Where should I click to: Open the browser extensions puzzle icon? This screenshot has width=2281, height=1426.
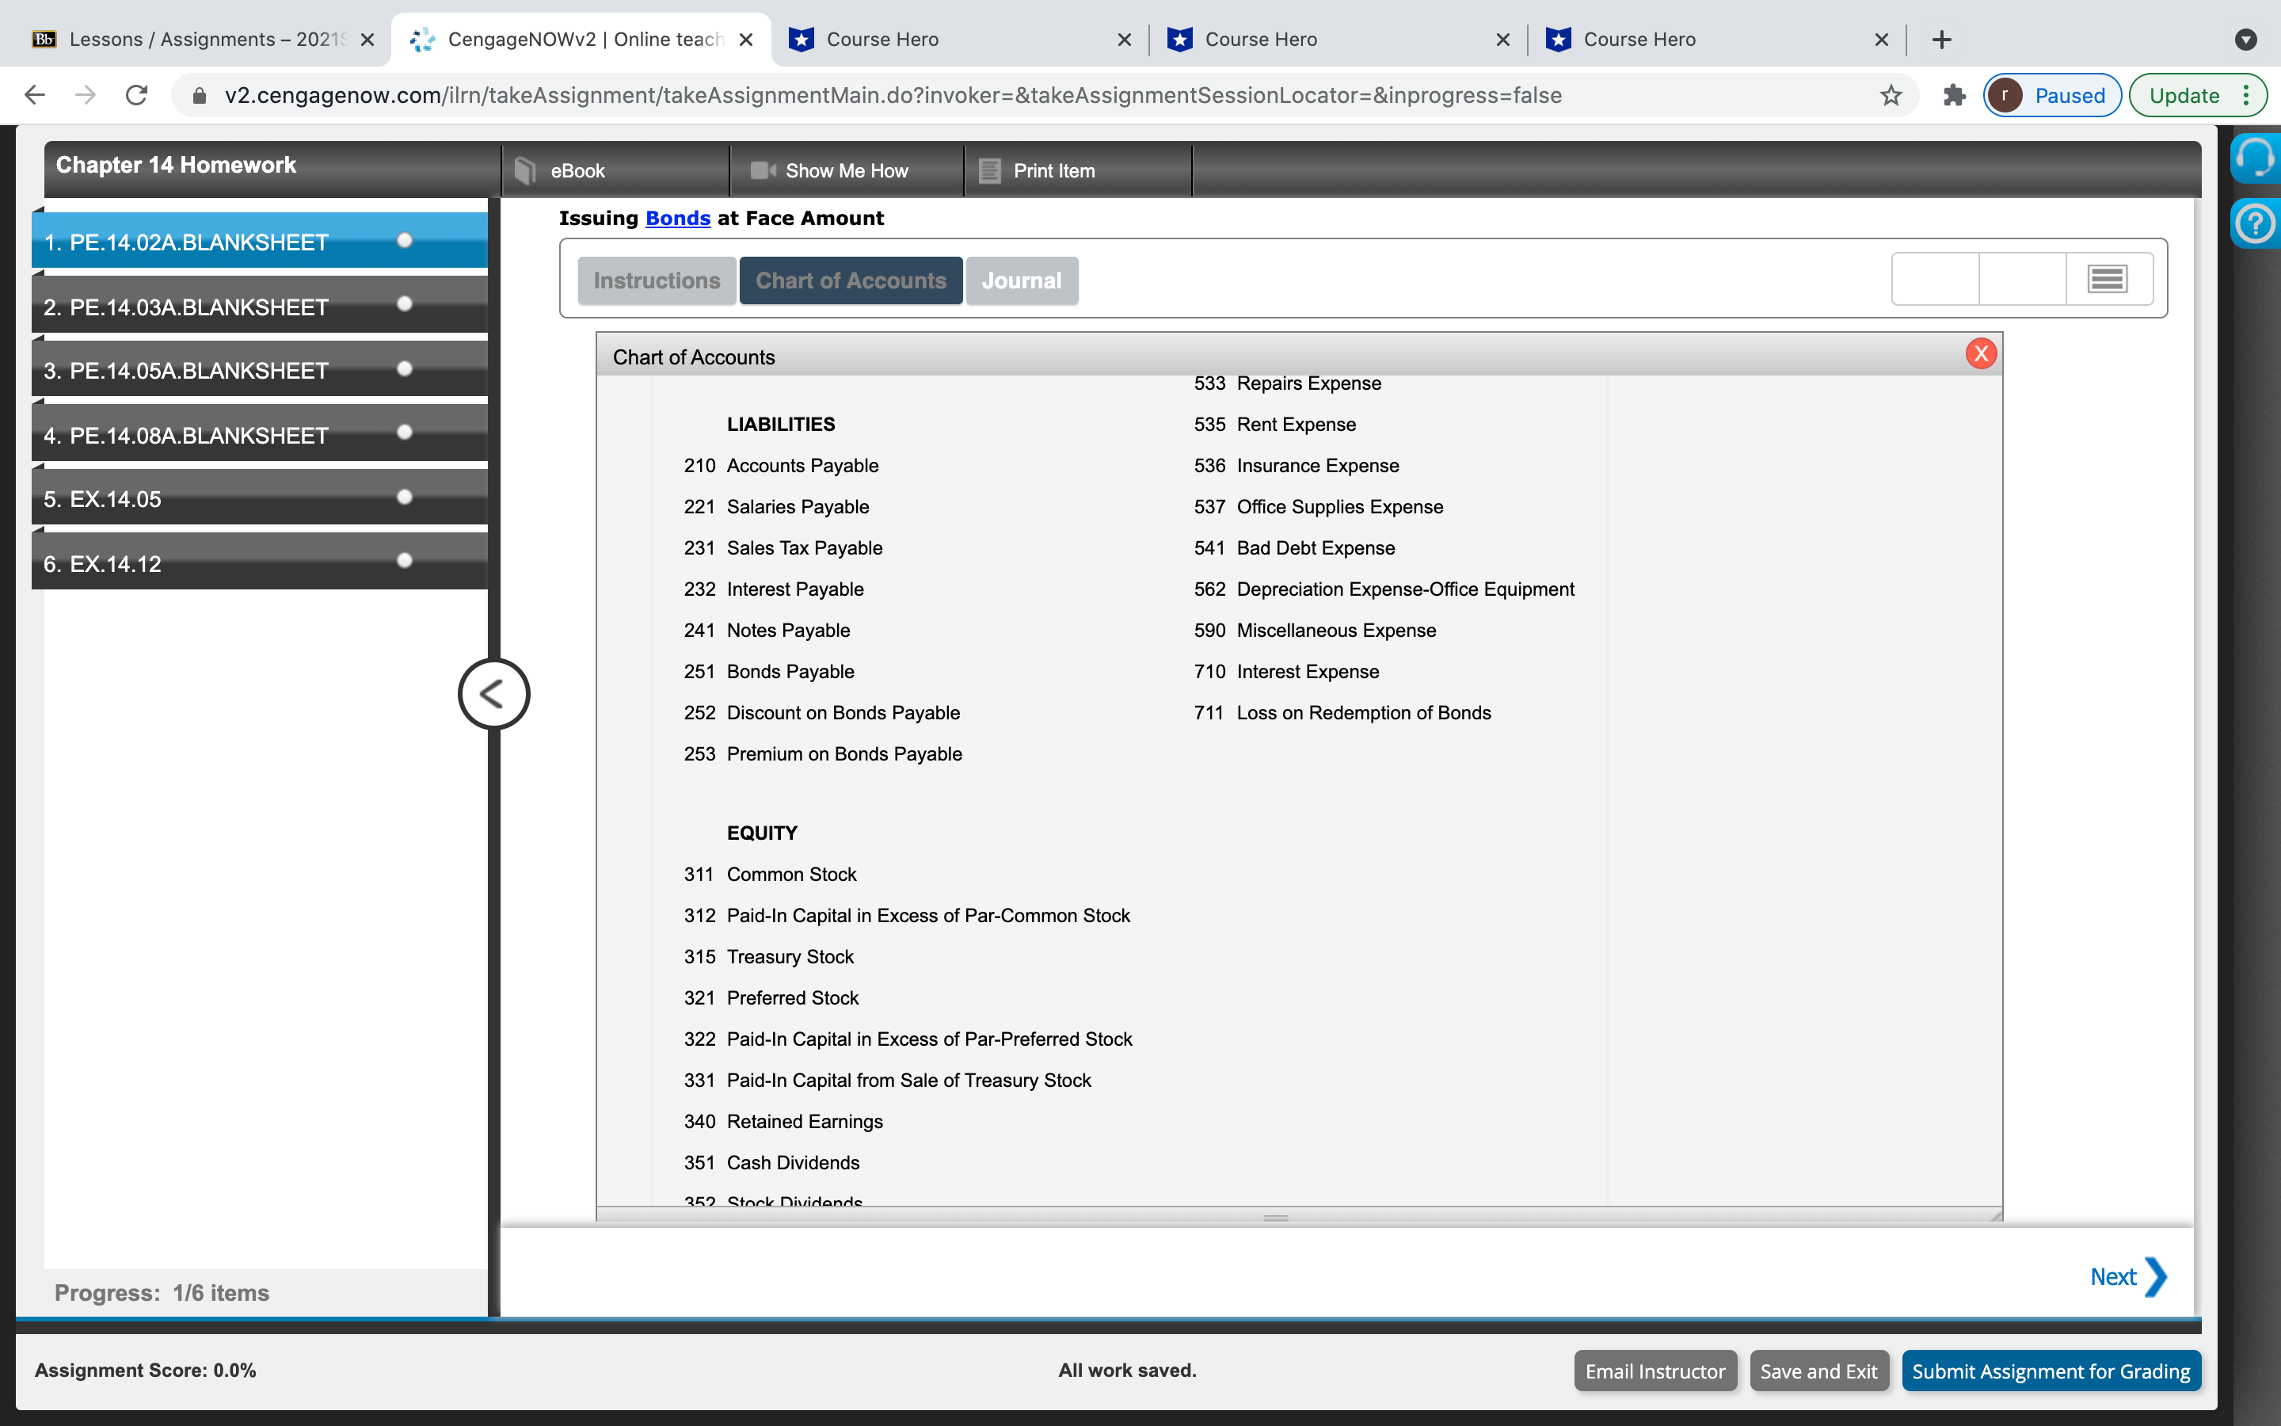click(1954, 95)
